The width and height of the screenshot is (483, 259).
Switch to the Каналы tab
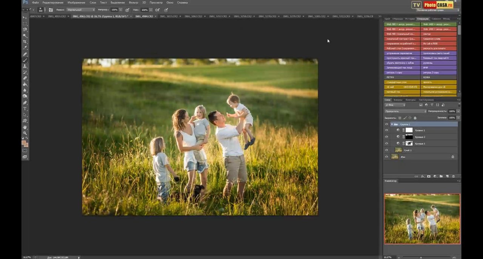(398, 100)
